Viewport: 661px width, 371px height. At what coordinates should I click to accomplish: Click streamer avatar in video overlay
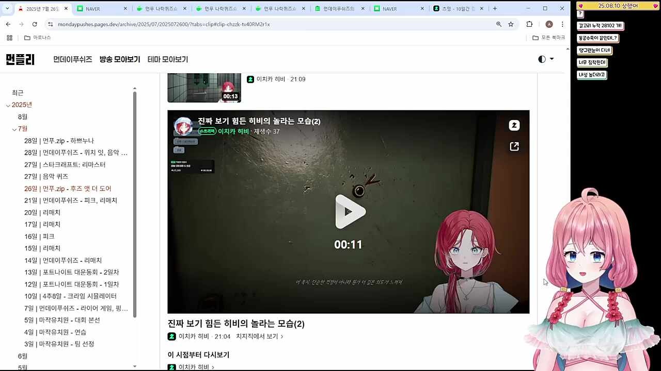[x=183, y=127]
